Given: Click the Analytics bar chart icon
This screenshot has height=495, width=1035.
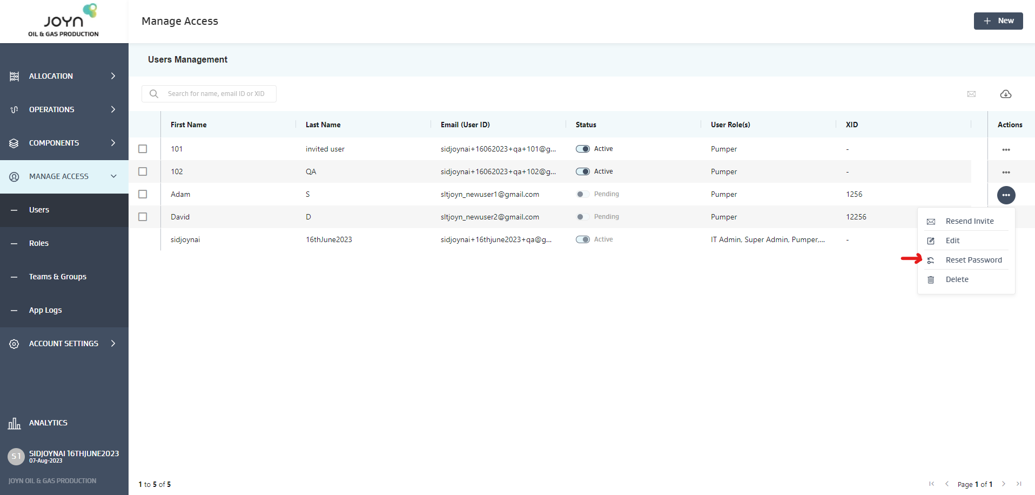Looking at the screenshot, I should pyautogui.click(x=14, y=423).
